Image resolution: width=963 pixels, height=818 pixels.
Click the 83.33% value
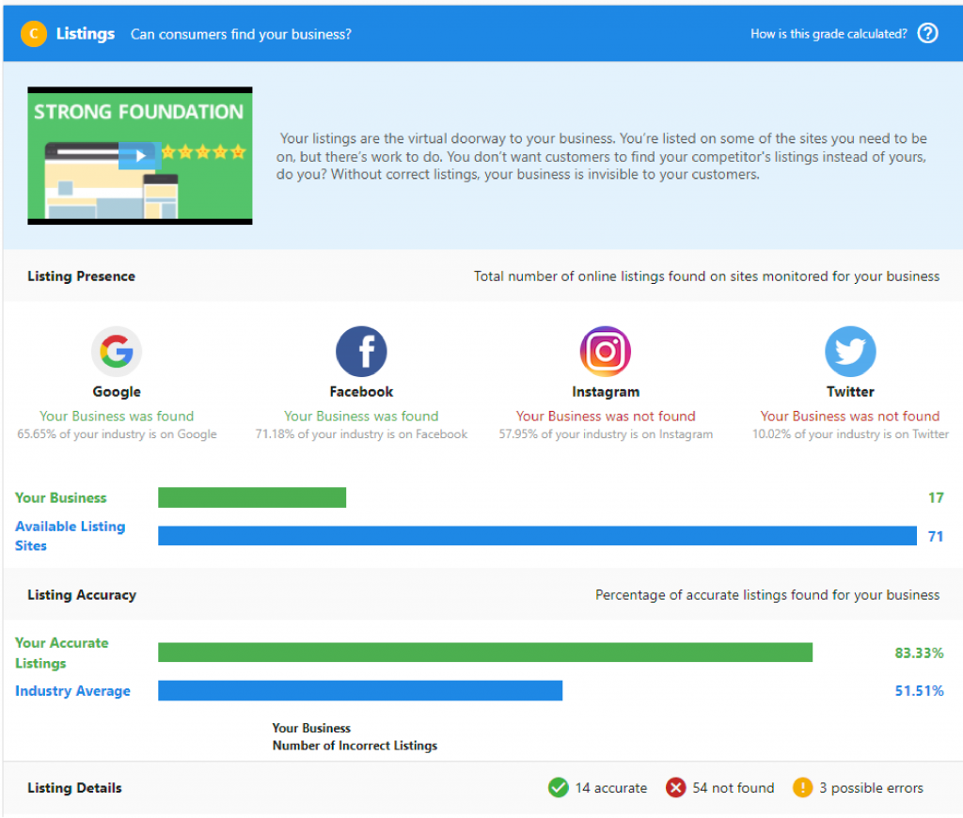coord(919,653)
